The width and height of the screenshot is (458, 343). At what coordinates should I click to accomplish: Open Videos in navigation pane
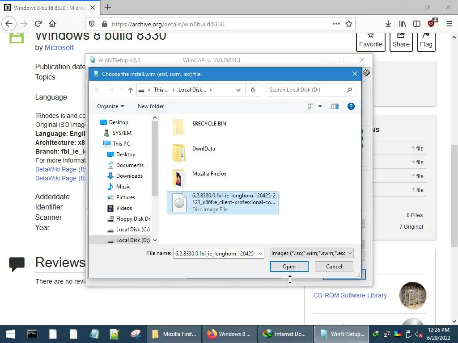pyautogui.click(x=124, y=208)
